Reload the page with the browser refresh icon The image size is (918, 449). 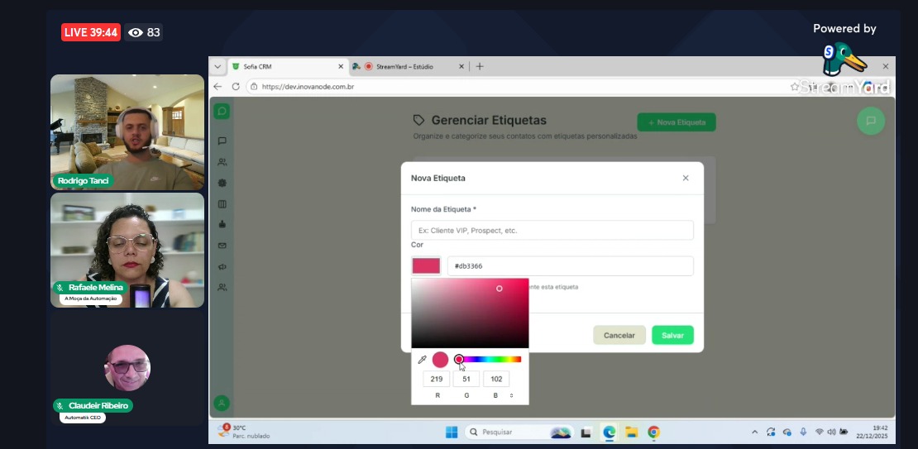click(236, 87)
